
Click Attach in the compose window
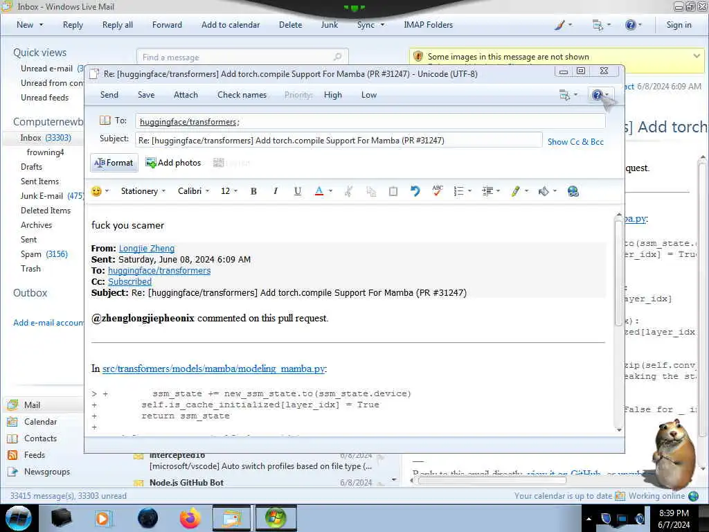coord(186,95)
